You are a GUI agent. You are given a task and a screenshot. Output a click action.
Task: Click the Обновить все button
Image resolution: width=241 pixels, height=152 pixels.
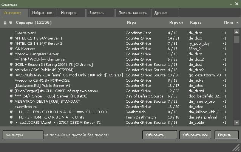tap(195, 135)
